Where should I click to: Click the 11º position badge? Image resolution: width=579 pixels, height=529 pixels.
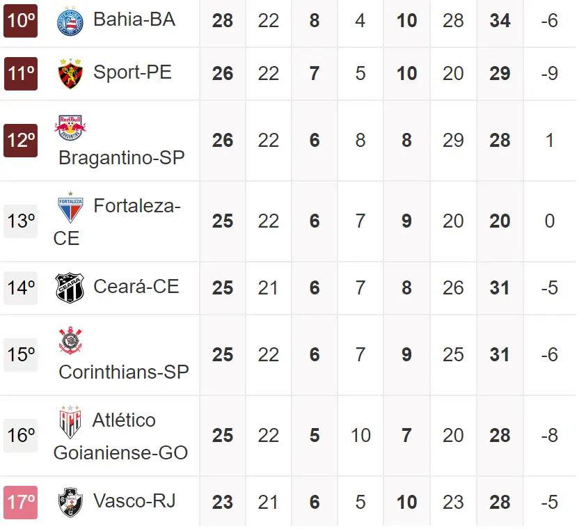tap(21, 73)
